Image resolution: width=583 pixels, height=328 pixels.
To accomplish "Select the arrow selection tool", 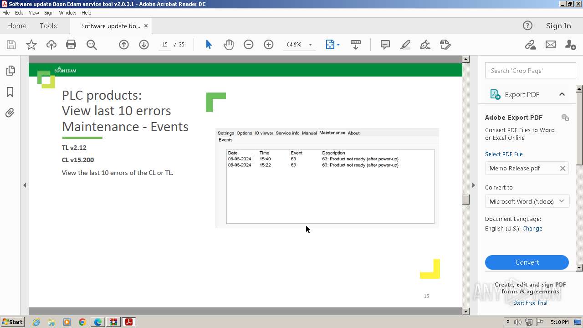I will (x=209, y=45).
